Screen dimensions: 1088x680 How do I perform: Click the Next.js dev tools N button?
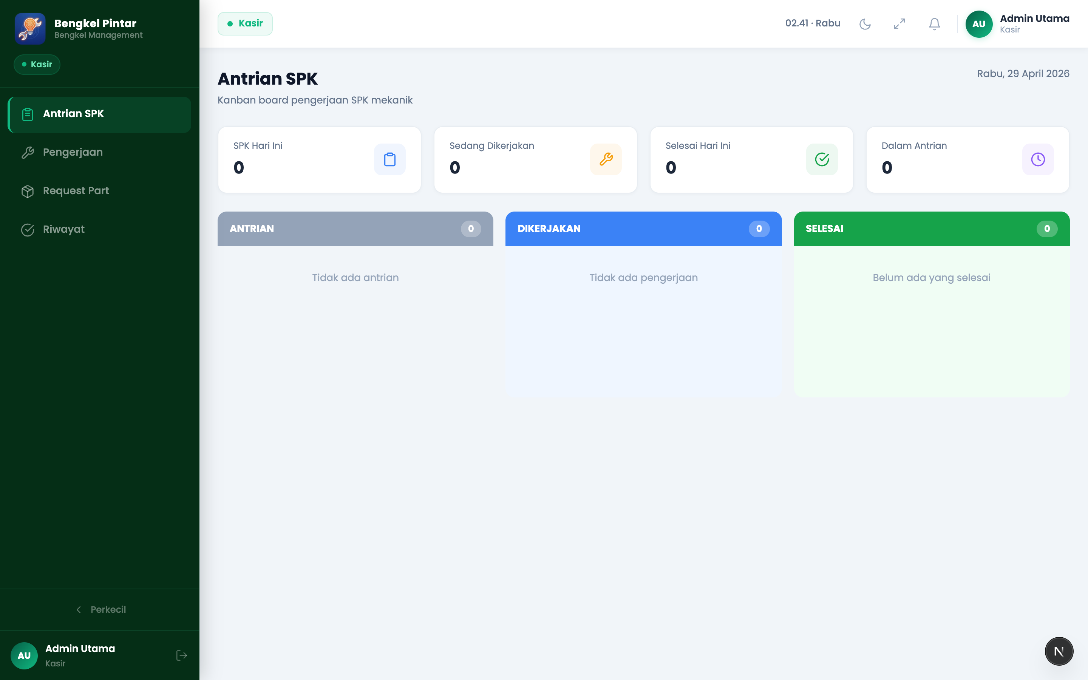pyautogui.click(x=1059, y=651)
